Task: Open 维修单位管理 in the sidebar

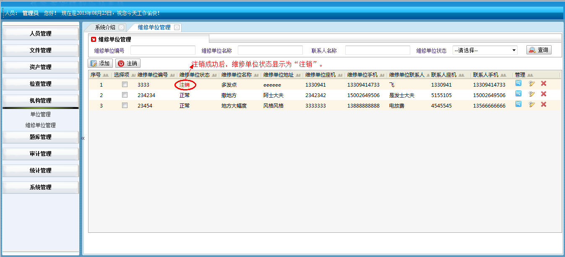Action: point(40,125)
